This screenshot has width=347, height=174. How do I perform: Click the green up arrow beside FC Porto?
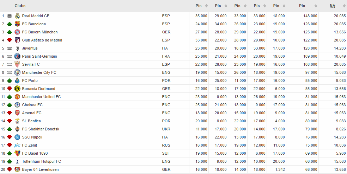(x=10, y=80)
